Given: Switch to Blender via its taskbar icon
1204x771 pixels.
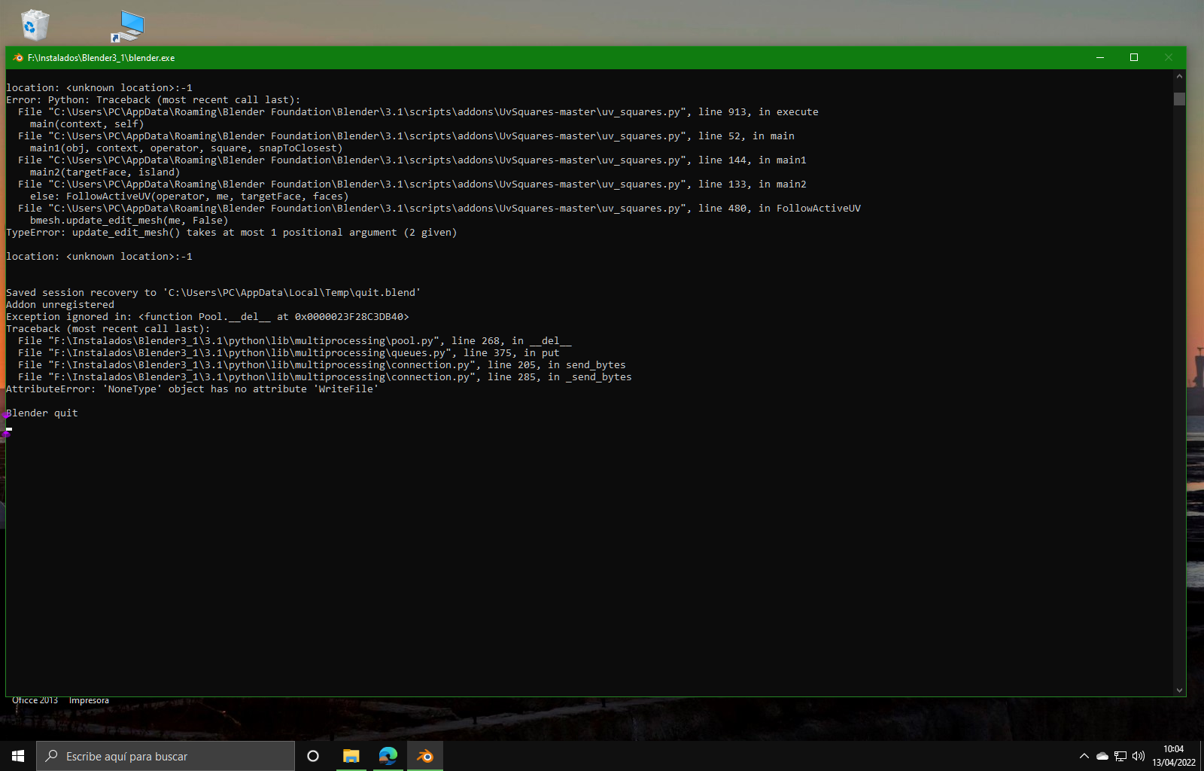Looking at the screenshot, I should pyautogui.click(x=425, y=756).
